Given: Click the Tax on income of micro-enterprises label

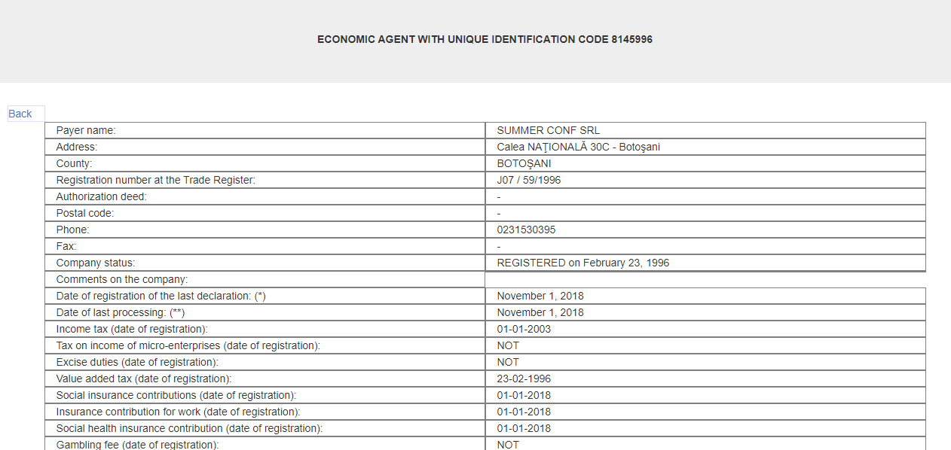Looking at the screenshot, I should (188, 345).
